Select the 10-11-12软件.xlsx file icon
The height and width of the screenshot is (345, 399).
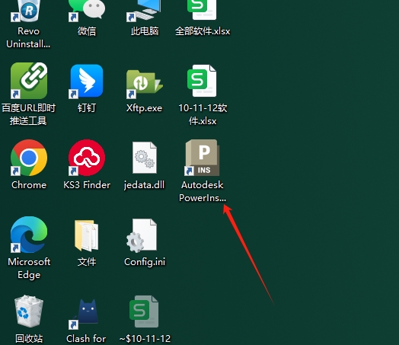[x=202, y=81]
